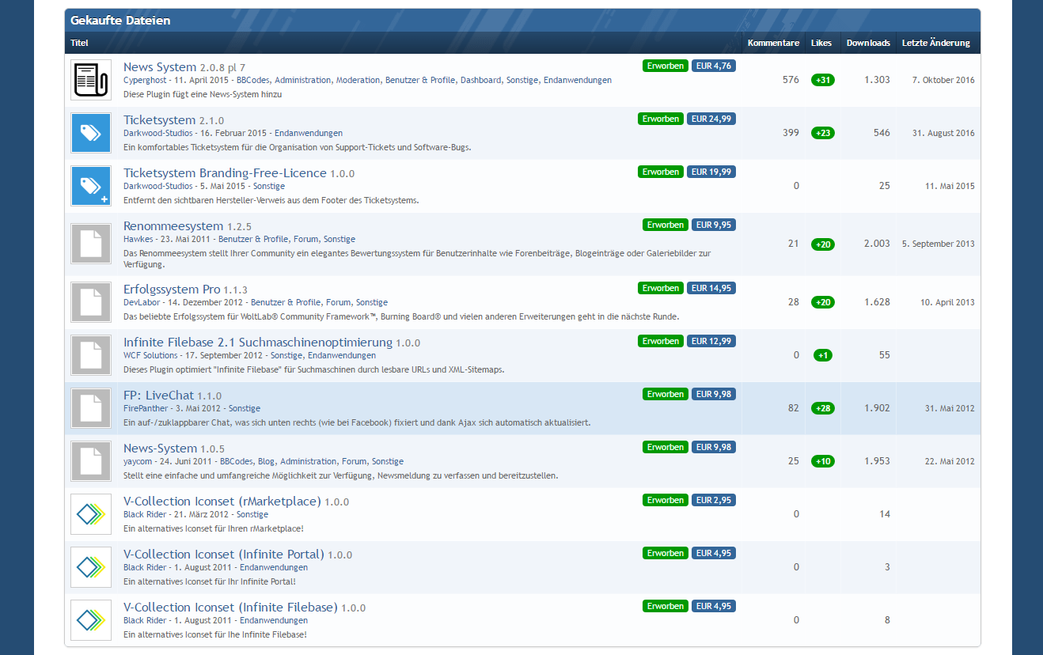Click the Ticketsystem 2.1.0 blue tag icon
The image size is (1043, 655).
click(x=90, y=133)
